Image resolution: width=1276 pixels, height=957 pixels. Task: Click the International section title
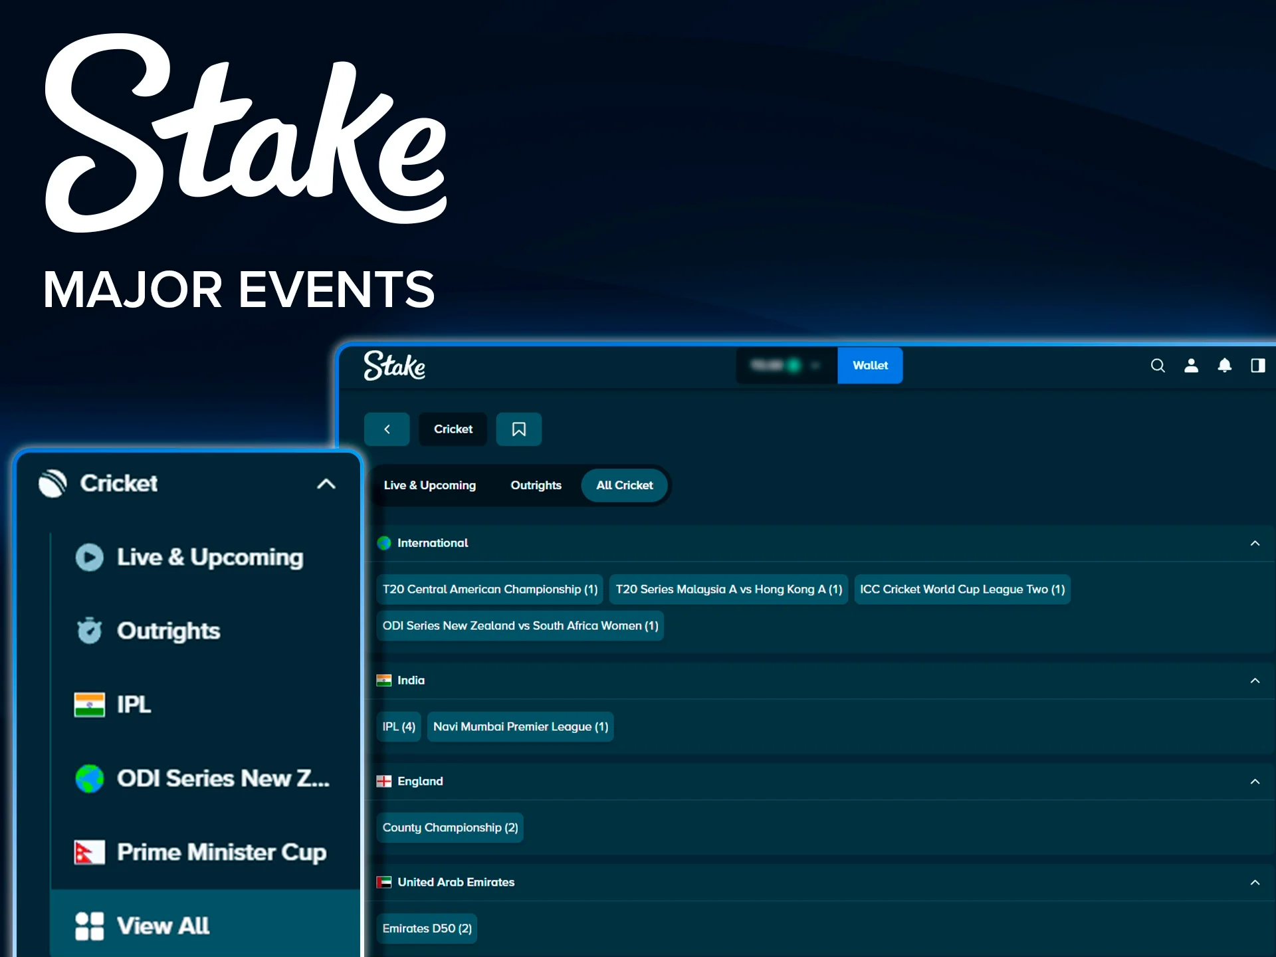click(x=433, y=543)
